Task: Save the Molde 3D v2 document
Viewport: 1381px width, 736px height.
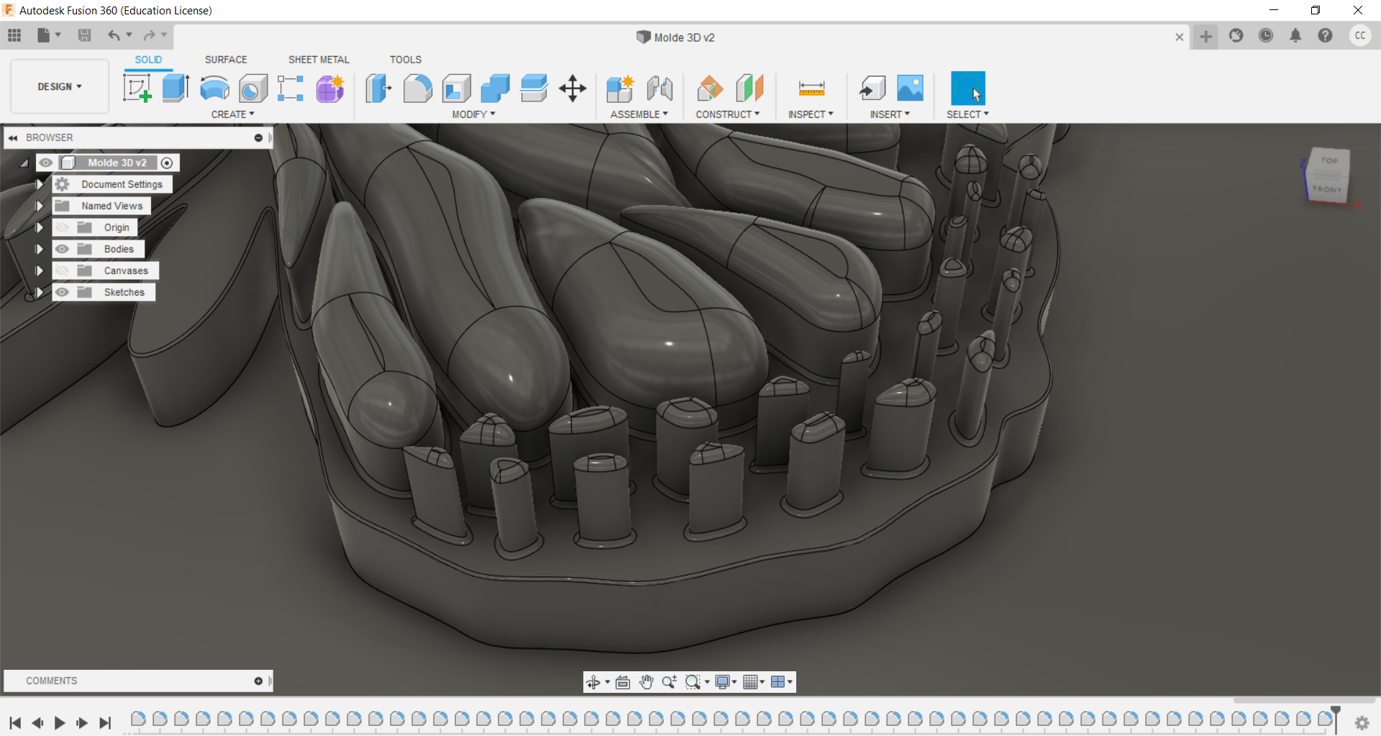Action: [x=85, y=35]
